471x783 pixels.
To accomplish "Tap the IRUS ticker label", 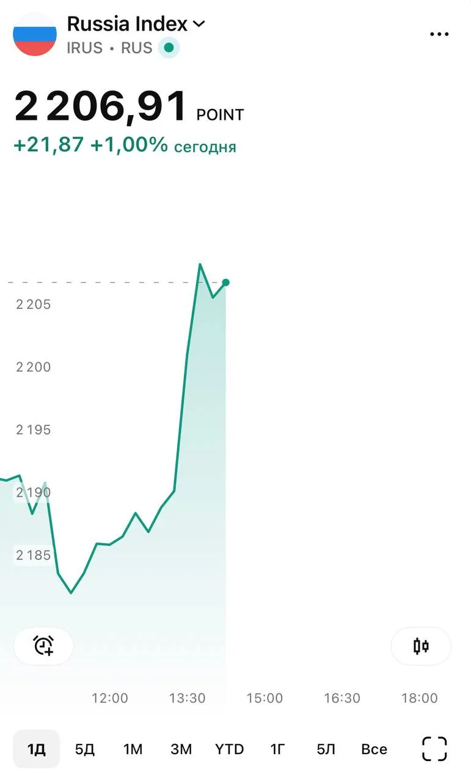I will point(85,48).
